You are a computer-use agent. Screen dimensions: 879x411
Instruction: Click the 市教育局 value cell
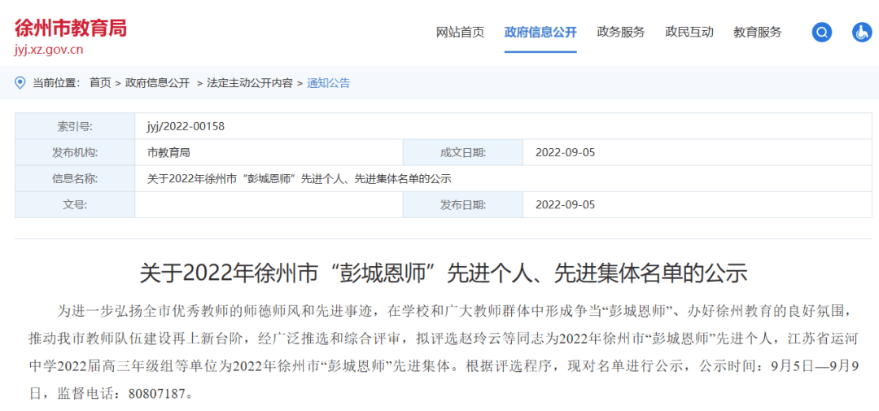[269, 152]
